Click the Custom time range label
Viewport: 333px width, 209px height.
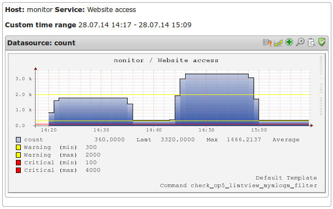coord(41,25)
